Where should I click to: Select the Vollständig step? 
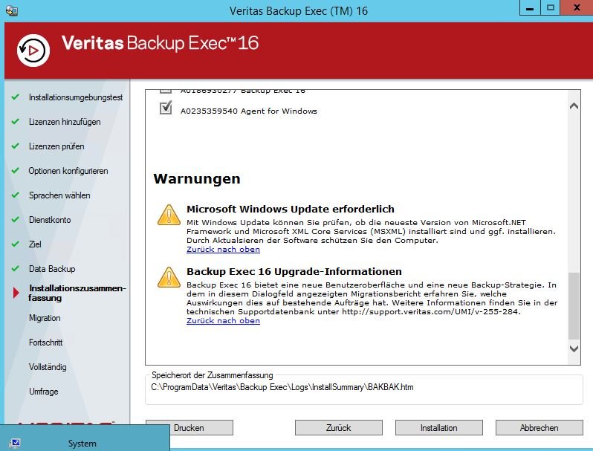coord(48,367)
